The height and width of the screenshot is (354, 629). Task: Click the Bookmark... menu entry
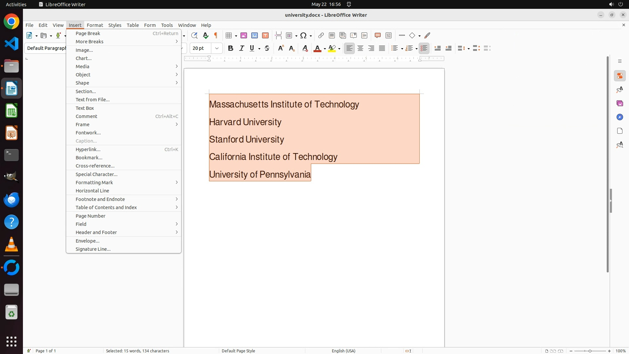[x=89, y=158]
